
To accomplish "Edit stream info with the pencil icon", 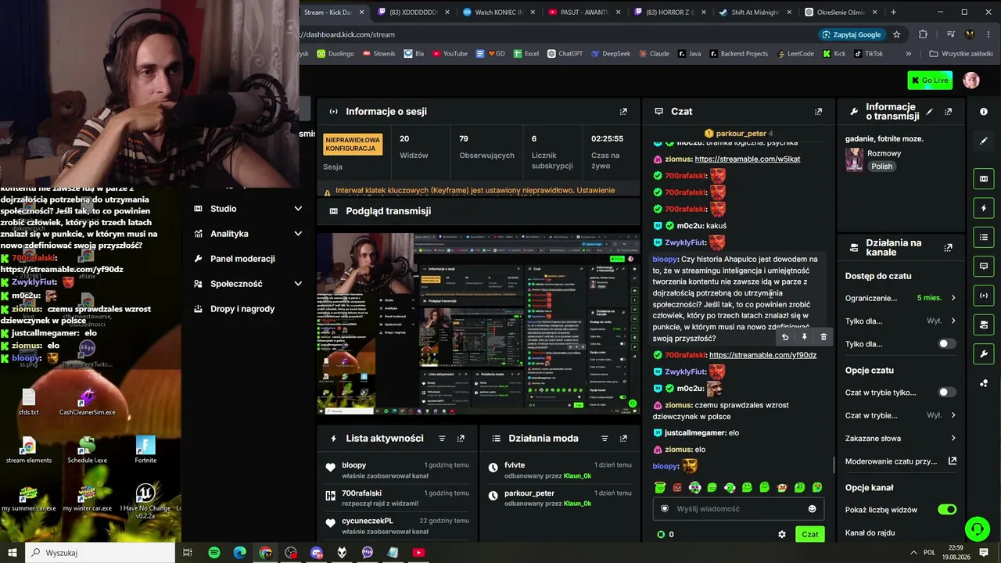I will (929, 112).
